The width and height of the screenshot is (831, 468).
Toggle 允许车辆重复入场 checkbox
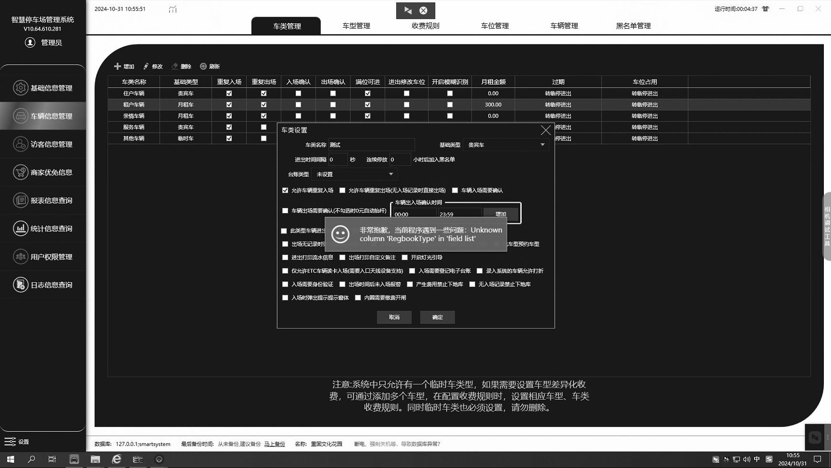point(285,190)
